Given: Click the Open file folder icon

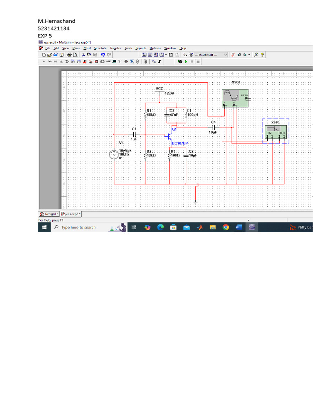Looking at the screenshot, I should 50,55.
